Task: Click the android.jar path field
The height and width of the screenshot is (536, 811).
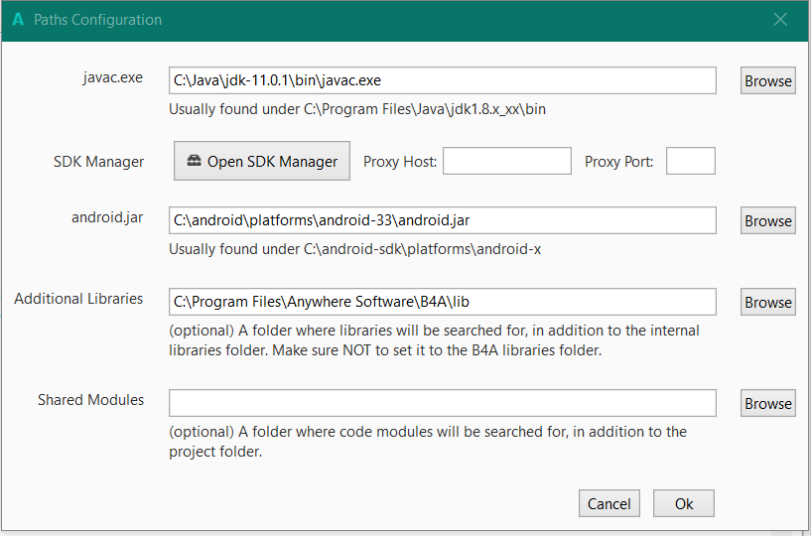Action: coord(442,220)
